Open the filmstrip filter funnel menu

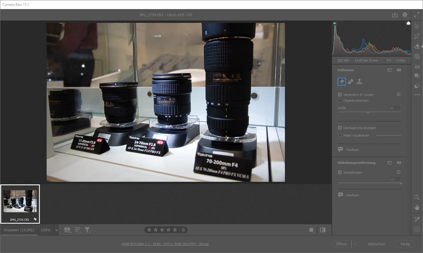tap(88, 230)
